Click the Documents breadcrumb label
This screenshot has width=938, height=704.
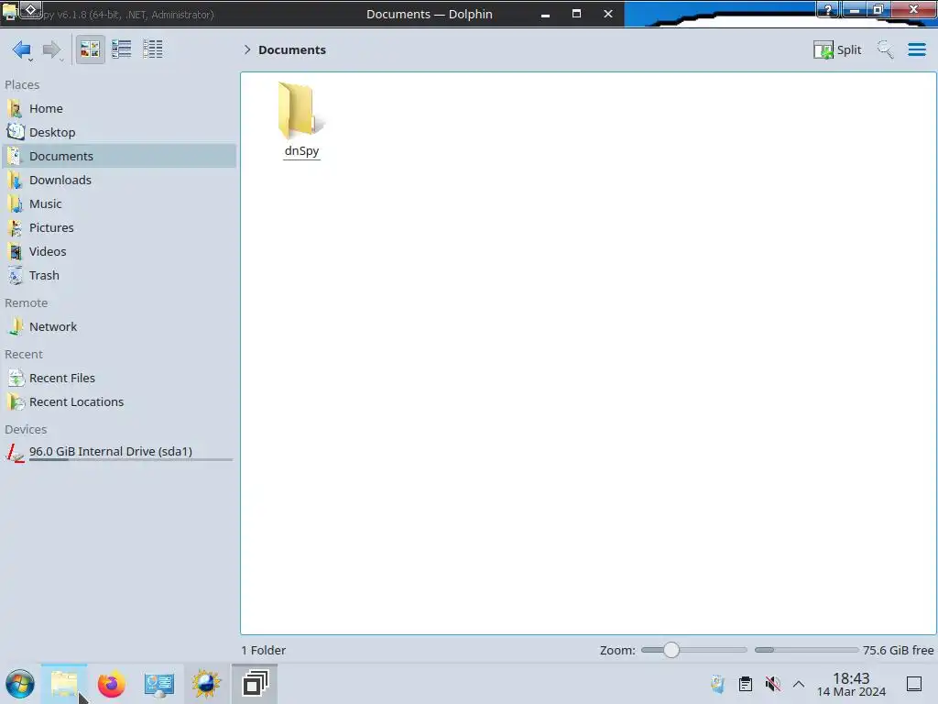(x=292, y=49)
